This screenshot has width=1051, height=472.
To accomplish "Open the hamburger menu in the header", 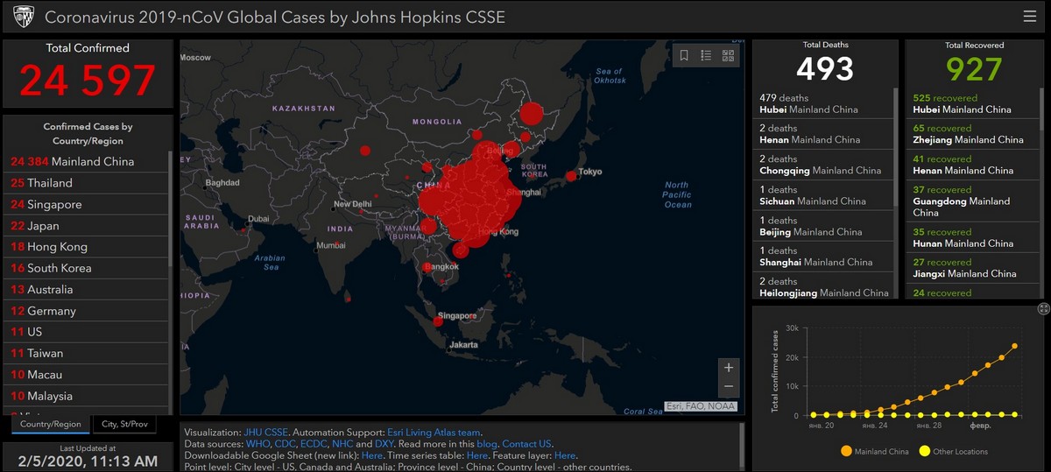I will (x=1029, y=16).
